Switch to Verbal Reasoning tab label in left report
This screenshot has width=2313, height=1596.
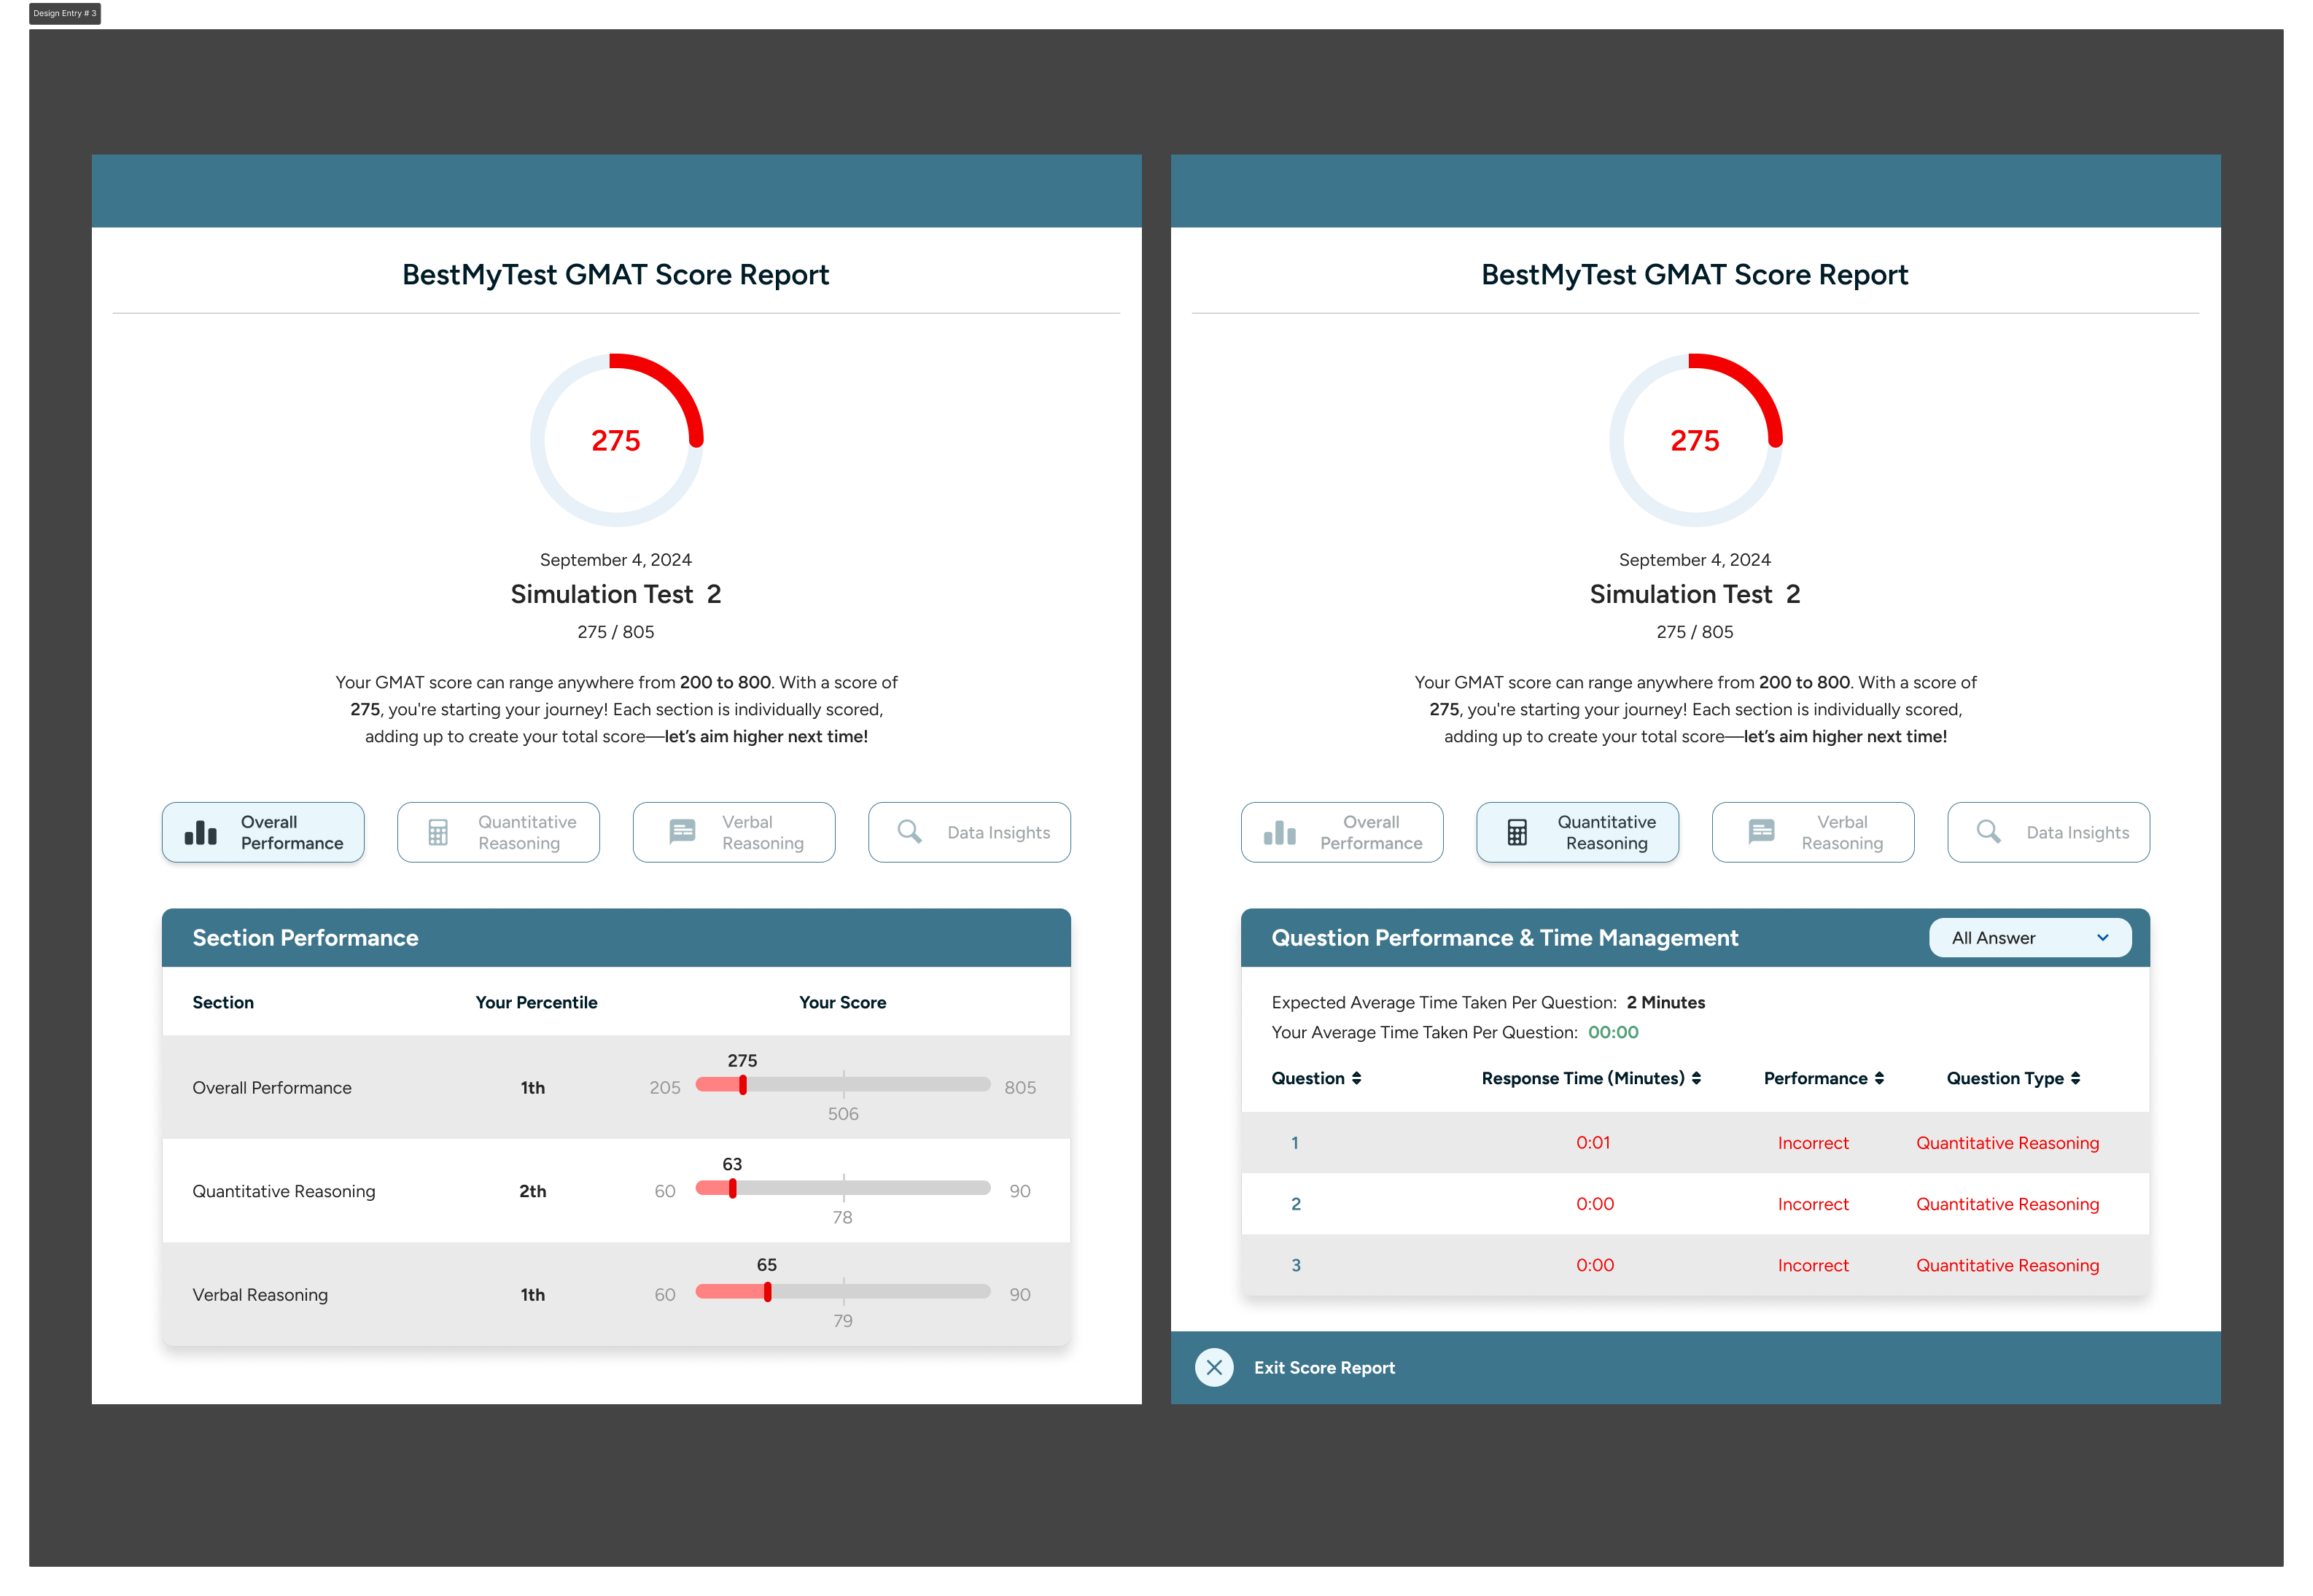pos(763,833)
